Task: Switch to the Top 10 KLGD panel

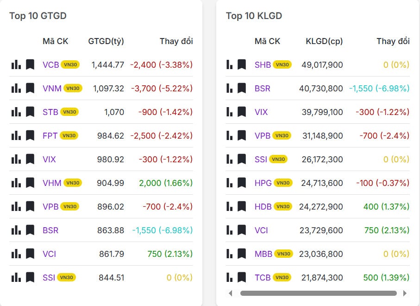Action: point(253,15)
